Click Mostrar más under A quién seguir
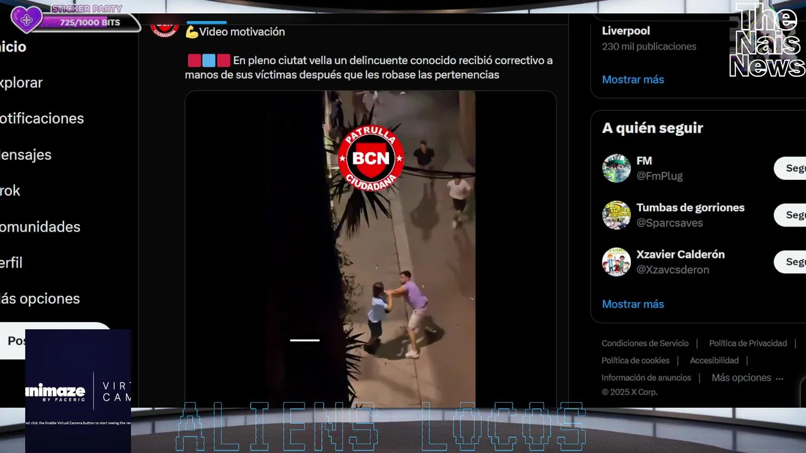This screenshot has width=806, height=453. [x=633, y=304]
